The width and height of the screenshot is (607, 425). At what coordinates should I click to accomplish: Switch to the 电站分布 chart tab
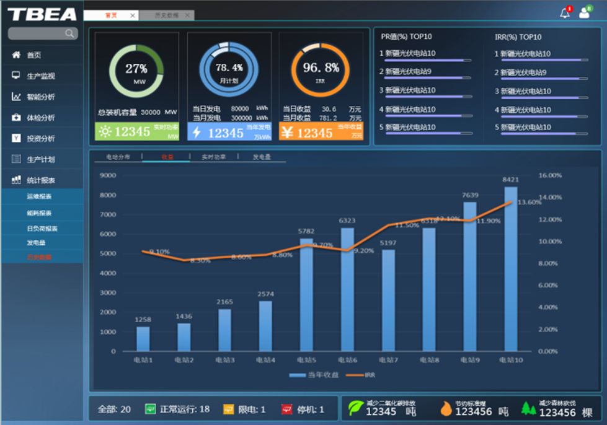click(118, 157)
